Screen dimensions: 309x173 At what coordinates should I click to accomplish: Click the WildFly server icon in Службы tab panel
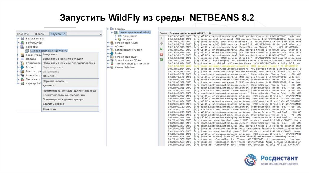[27, 51]
